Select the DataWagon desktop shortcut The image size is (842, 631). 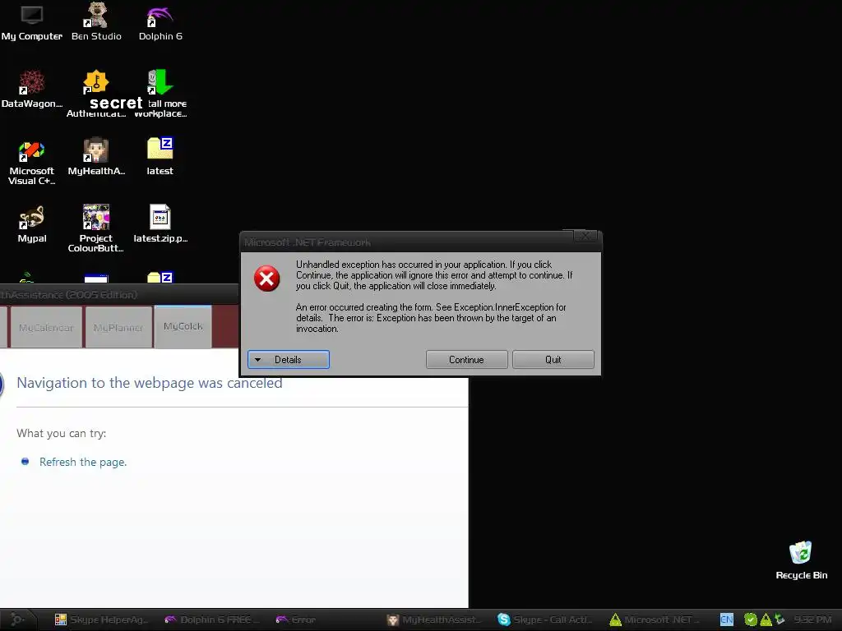(x=32, y=89)
